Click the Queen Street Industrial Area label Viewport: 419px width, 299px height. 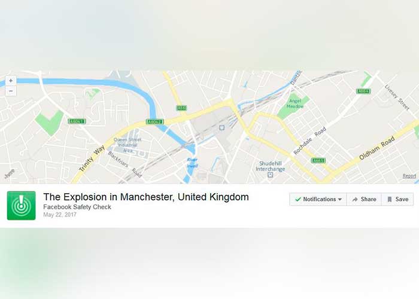(127, 145)
